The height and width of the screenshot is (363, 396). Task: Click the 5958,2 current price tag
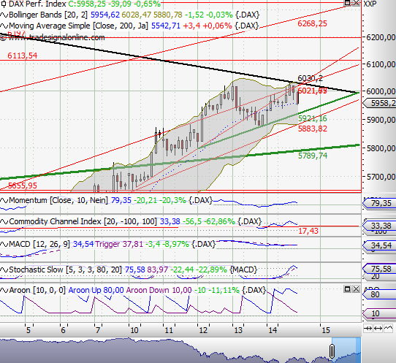379,103
